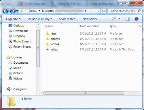This screenshot has width=144, height=110.
Task: Sort by the Name column header
Action: click(49, 26)
